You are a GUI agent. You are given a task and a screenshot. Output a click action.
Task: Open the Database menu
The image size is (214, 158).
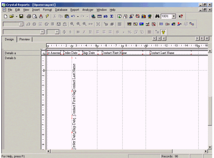[61, 10]
